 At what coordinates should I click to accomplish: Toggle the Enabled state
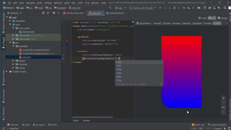pos(217,23)
